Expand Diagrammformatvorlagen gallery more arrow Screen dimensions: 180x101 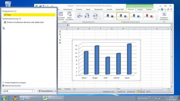(157, 19)
